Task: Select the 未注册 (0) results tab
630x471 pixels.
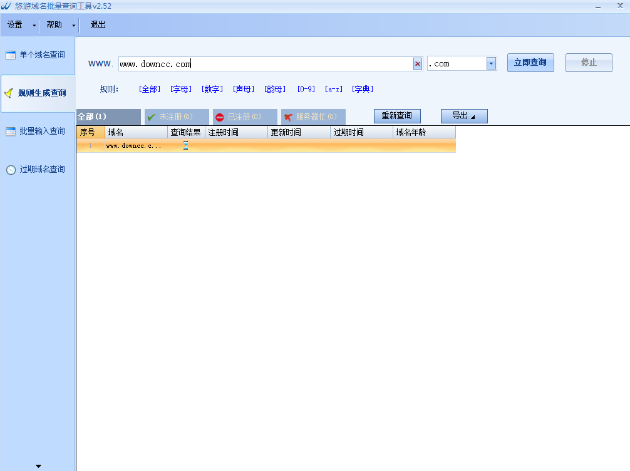Action: 177,117
